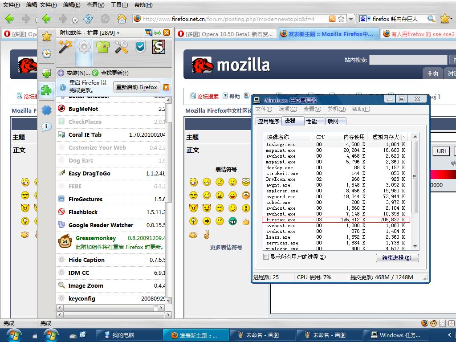Select the Coral IE Tab extension row
The width and height of the screenshot is (456, 342).
pos(110,134)
